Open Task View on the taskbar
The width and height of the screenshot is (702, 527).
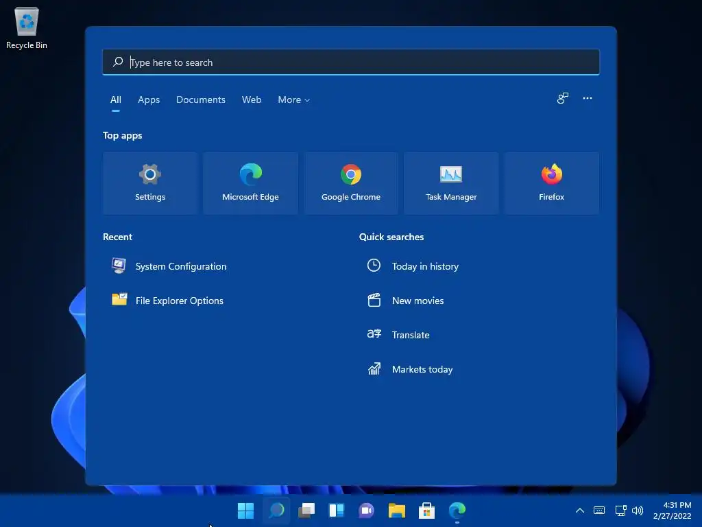(x=306, y=511)
